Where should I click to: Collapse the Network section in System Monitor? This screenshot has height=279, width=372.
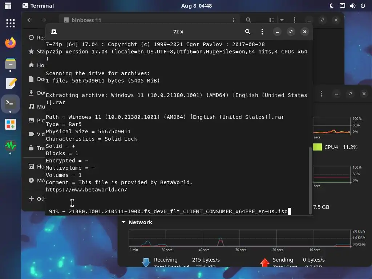pyautogui.click(x=124, y=222)
